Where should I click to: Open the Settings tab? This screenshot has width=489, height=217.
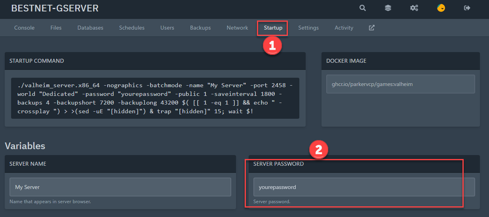(308, 28)
